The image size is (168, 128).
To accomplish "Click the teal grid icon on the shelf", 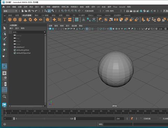I will 77,20.
